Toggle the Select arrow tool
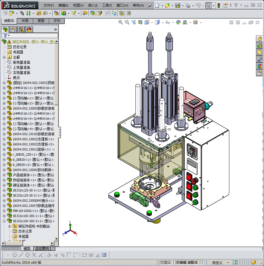264x266 pixels. (x=209, y=5)
